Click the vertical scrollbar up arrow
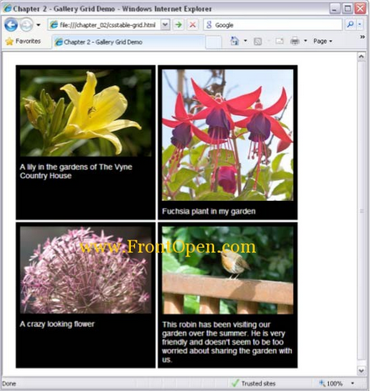 tap(361, 57)
